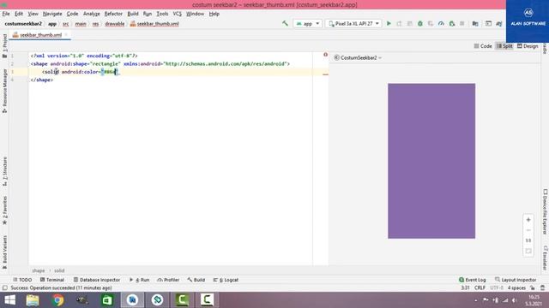Click the volume icon in system tray

(x=515, y=300)
